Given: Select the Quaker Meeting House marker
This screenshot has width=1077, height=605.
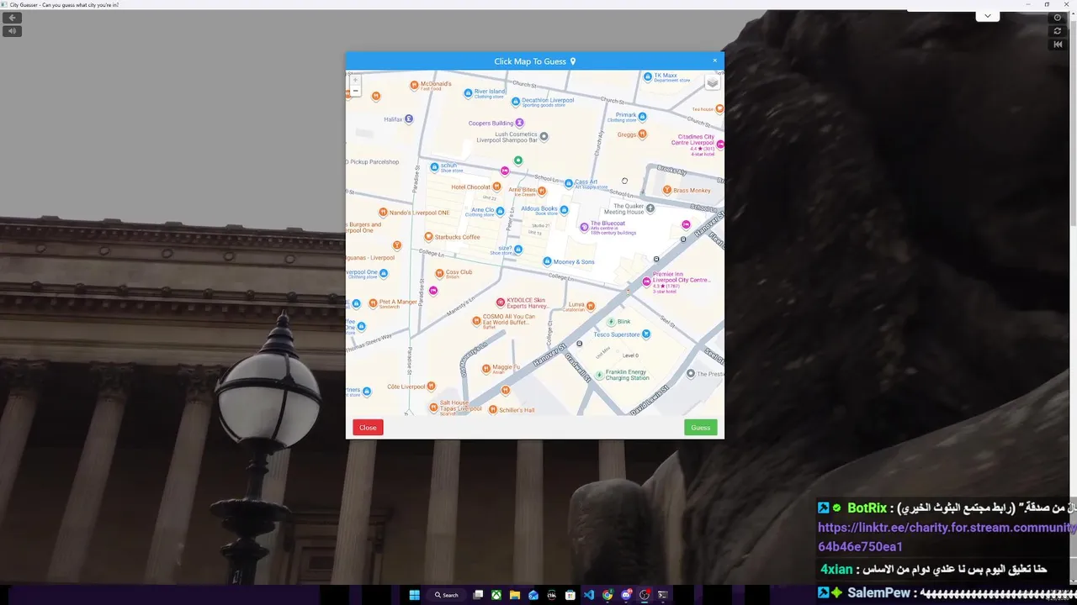Looking at the screenshot, I should coord(650,208).
